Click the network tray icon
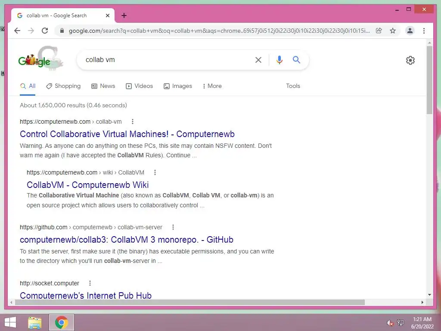This screenshot has height=331, width=441. coord(401,322)
